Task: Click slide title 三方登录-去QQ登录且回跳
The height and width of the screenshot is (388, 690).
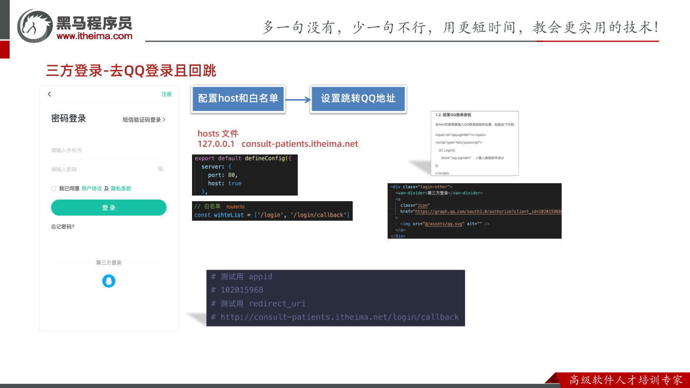Action: [x=131, y=71]
